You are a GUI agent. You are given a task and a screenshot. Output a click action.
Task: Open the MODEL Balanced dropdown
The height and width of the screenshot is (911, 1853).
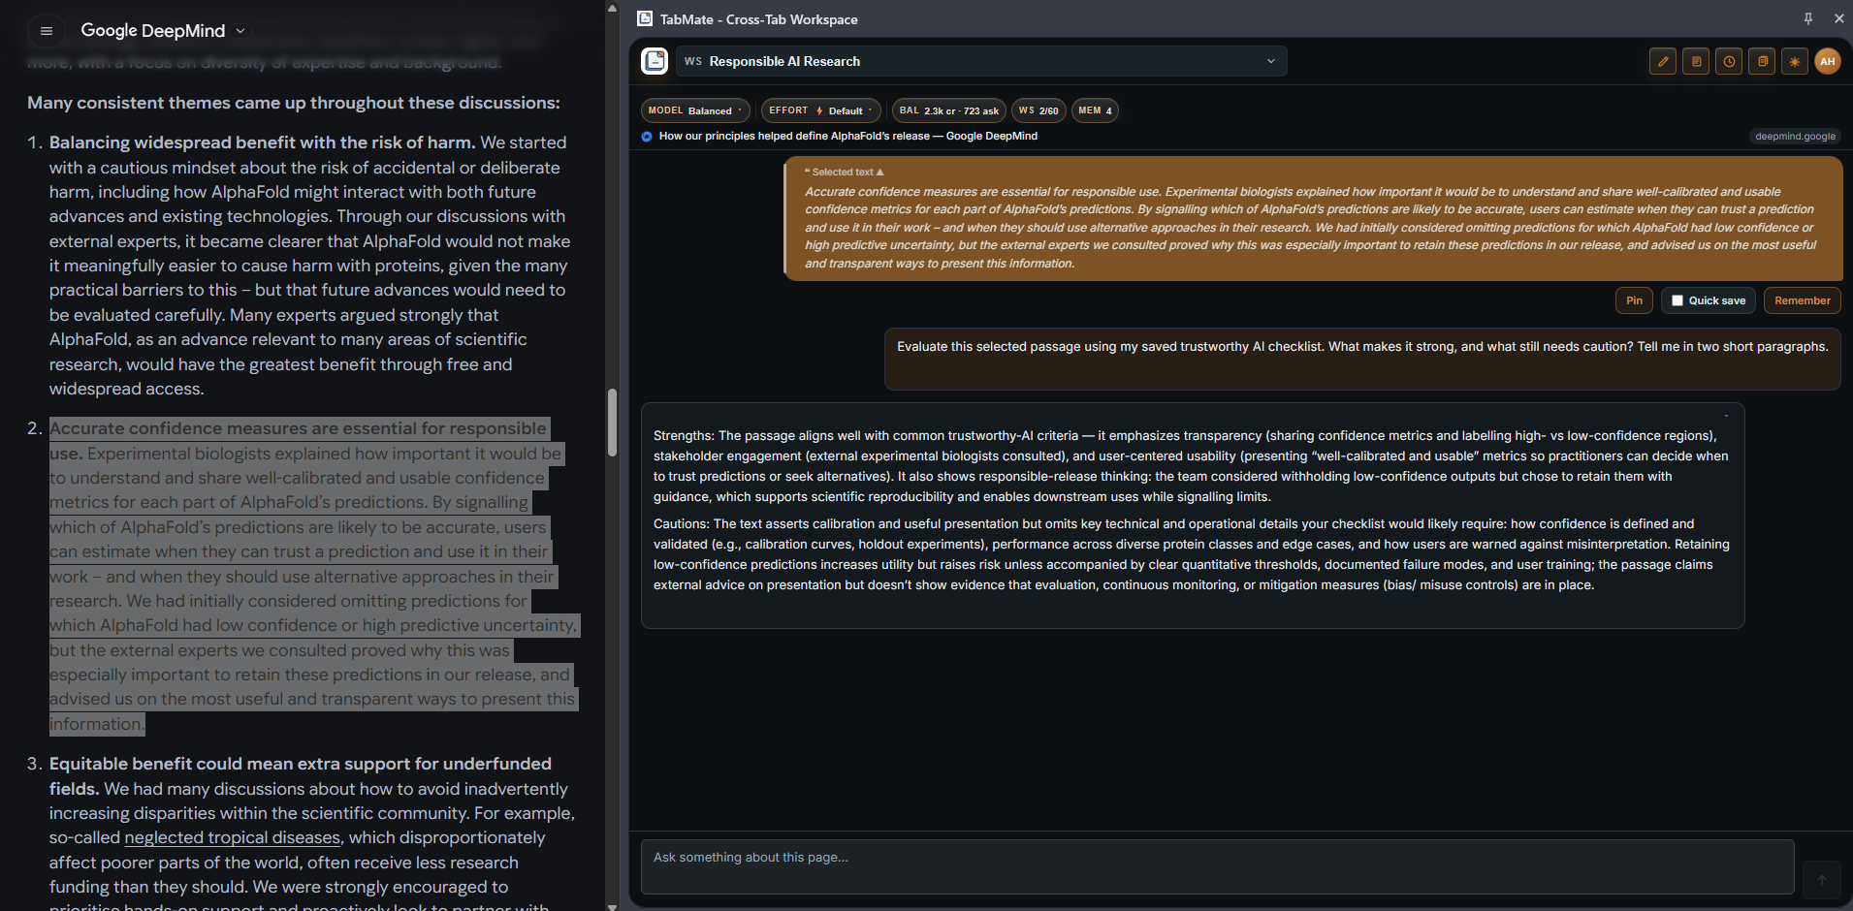click(x=694, y=110)
